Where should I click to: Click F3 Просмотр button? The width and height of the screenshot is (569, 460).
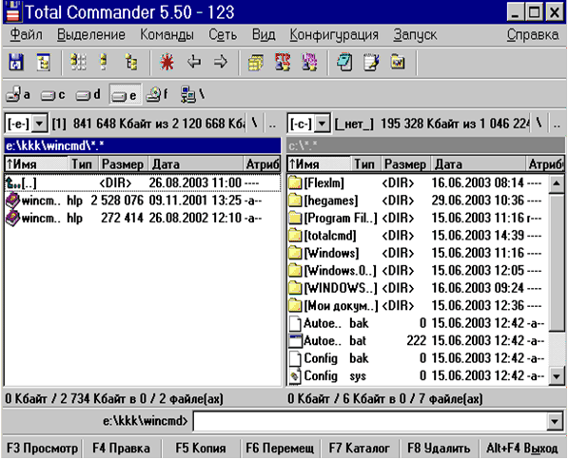(x=42, y=449)
